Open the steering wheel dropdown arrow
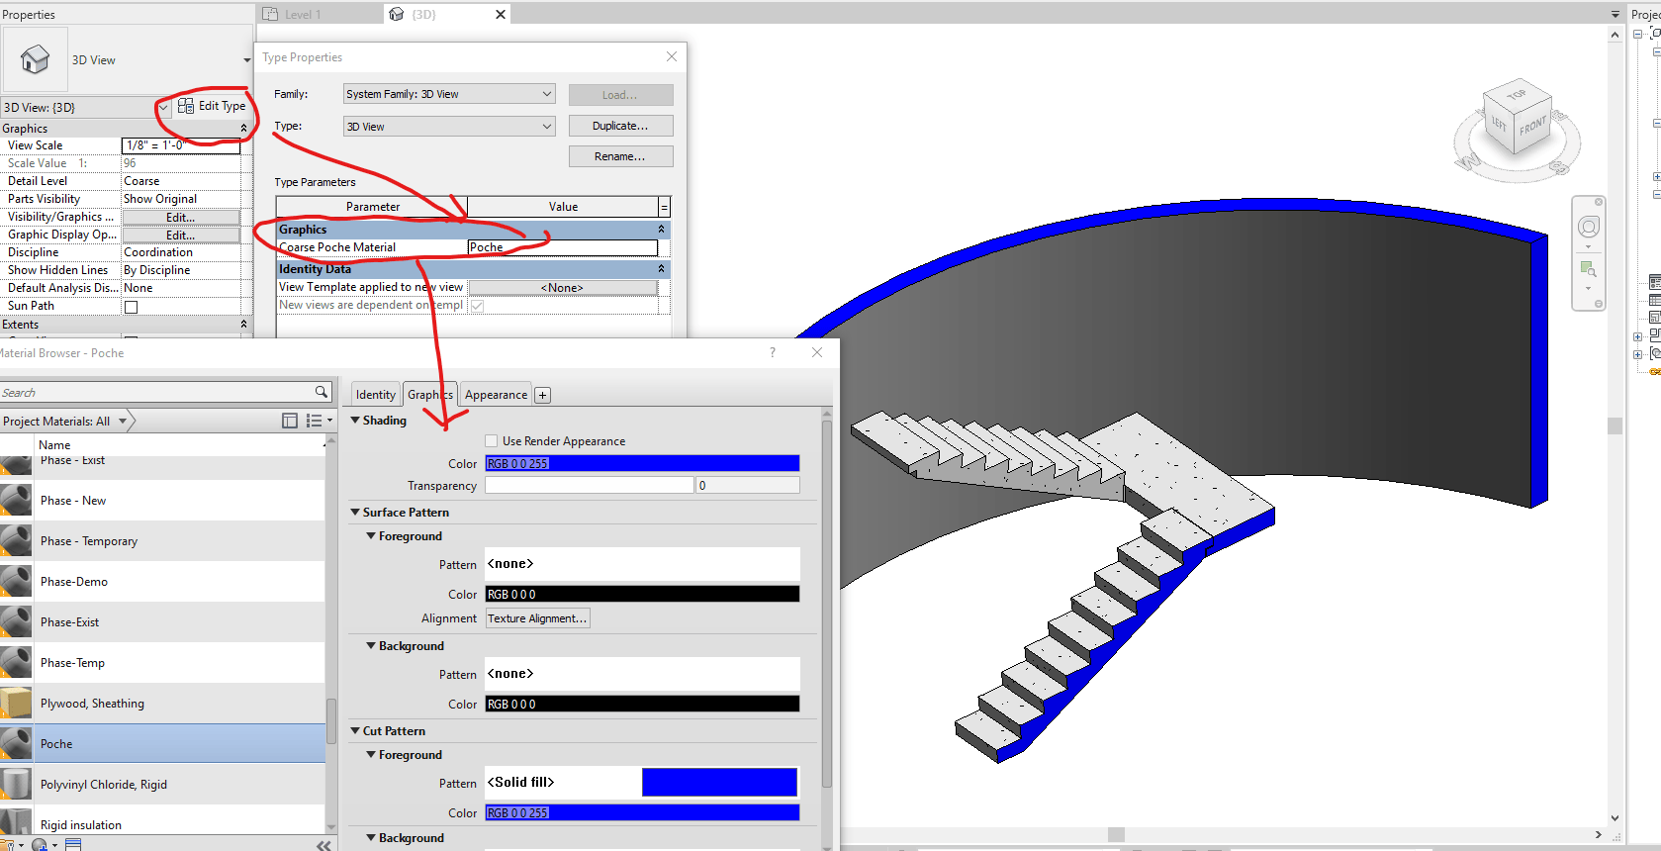 (1588, 246)
